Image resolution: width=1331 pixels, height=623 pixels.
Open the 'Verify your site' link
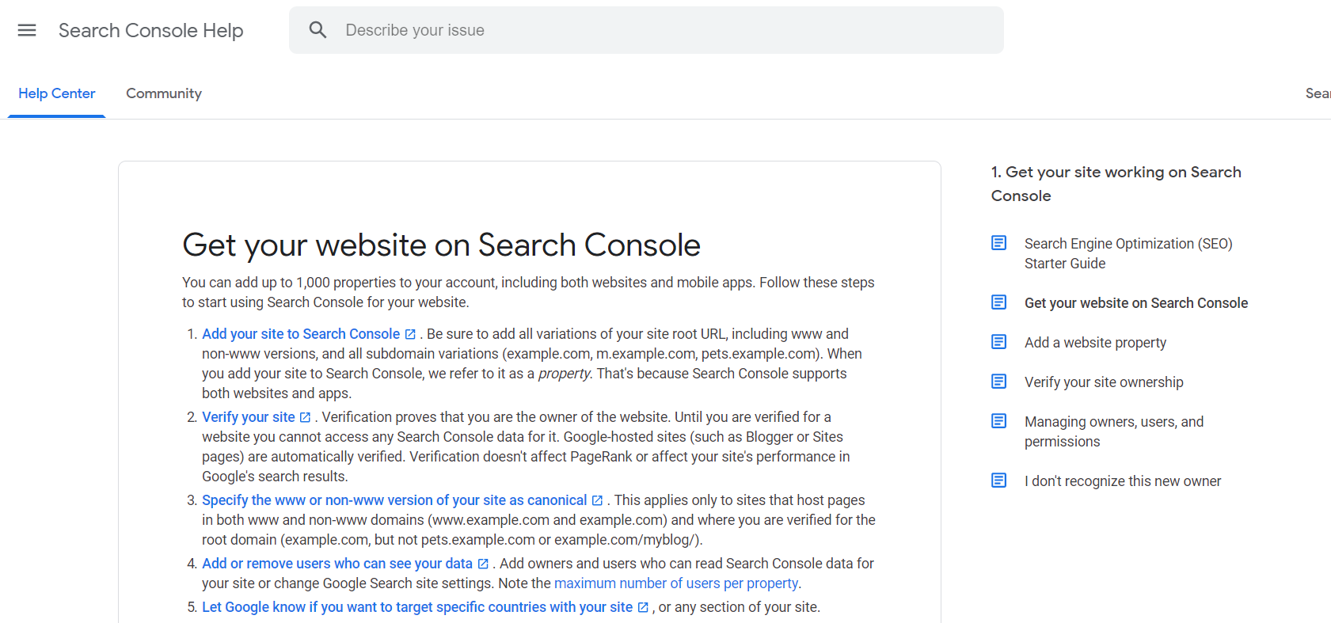tap(249, 417)
